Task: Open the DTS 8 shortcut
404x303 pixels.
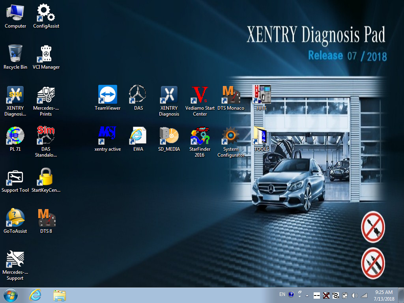Action: [46, 218]
